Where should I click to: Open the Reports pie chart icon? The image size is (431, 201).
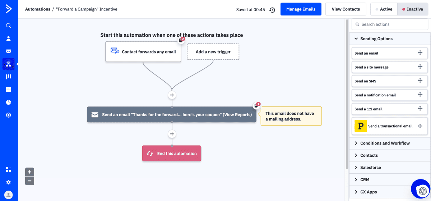[x=9, y=102]
